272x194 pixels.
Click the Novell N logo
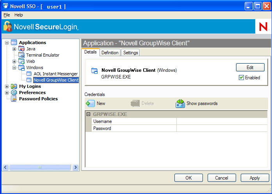click(x=263, y=27)
